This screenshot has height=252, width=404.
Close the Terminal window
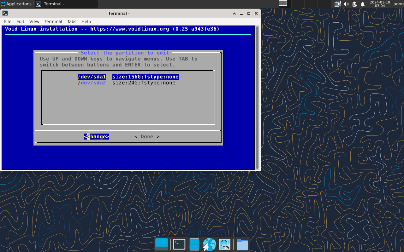tap(256, 14)
